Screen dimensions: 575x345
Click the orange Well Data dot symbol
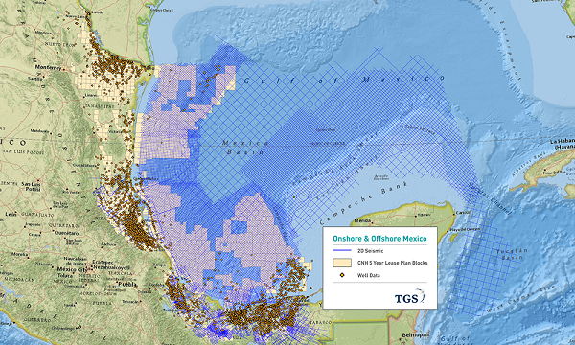coord(342,275)
